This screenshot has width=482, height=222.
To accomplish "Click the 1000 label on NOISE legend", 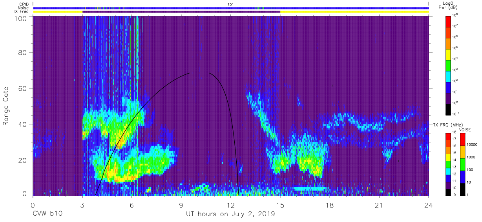I will point(470,157).
